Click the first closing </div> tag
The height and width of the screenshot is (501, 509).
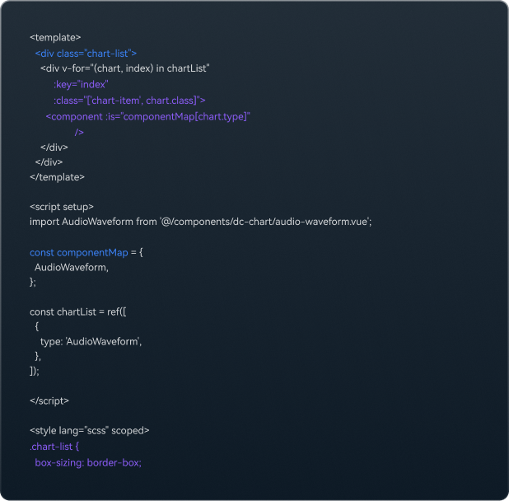point(54,147)
